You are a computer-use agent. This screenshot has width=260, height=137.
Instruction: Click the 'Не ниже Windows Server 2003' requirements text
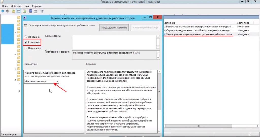107,53
